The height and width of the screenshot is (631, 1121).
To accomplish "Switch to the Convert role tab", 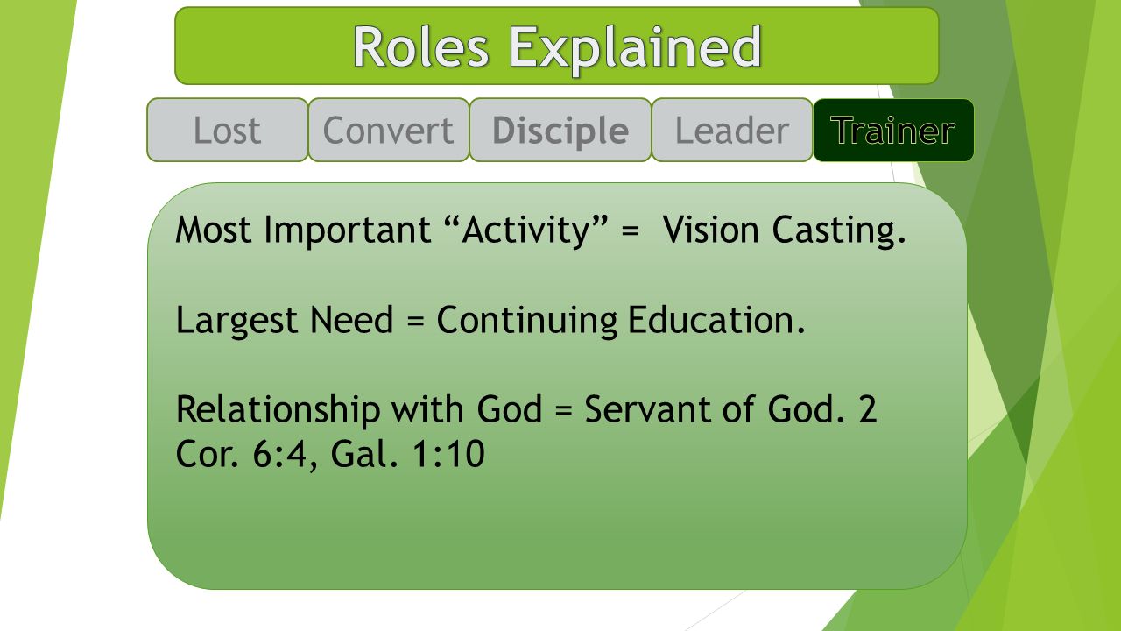I will pyautogui.click(x=389, y=130).
